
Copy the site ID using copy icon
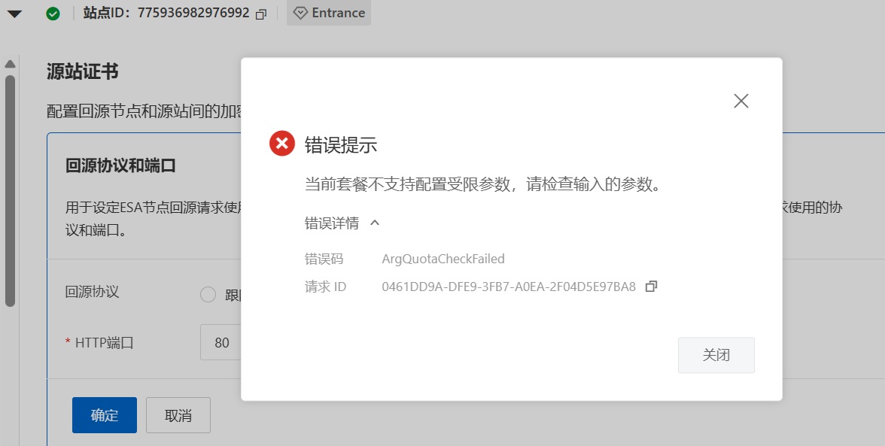click(x=261, y=14)
